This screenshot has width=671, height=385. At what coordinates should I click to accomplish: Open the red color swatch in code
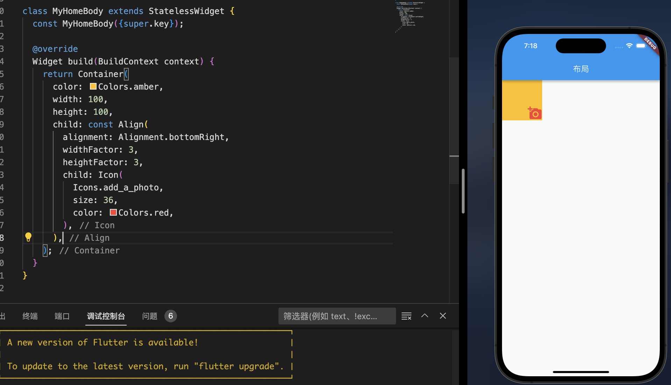click(x=113, y=212)
